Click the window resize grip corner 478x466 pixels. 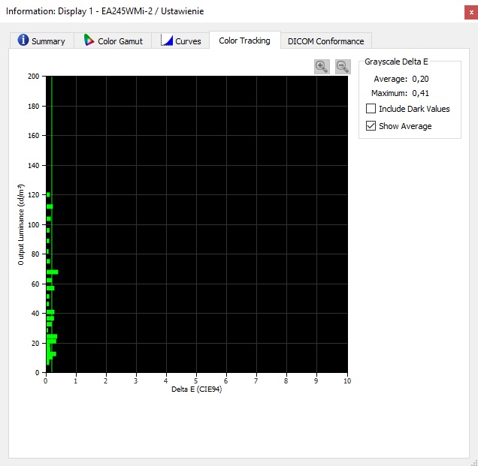click(474, 463)
